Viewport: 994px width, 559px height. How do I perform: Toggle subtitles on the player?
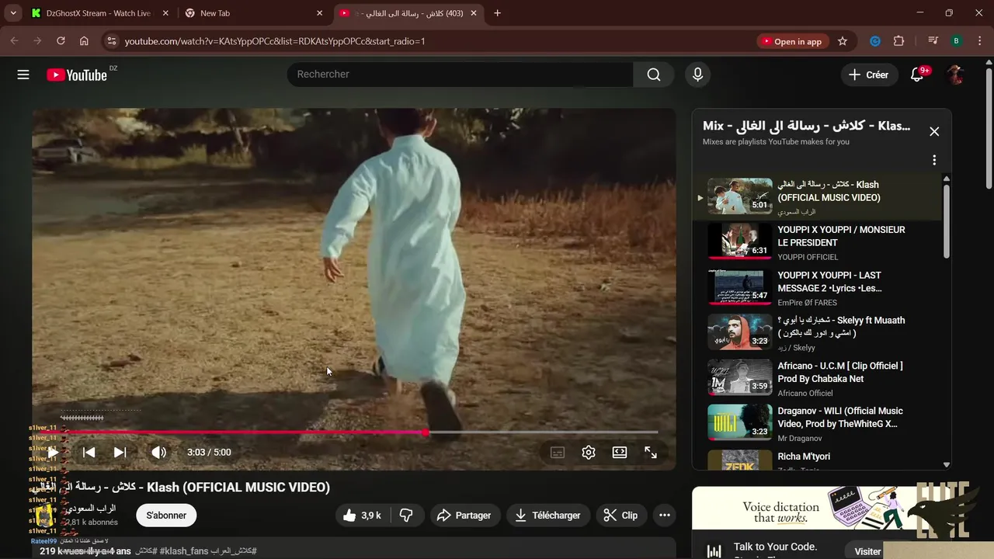[x=558, y=452]
